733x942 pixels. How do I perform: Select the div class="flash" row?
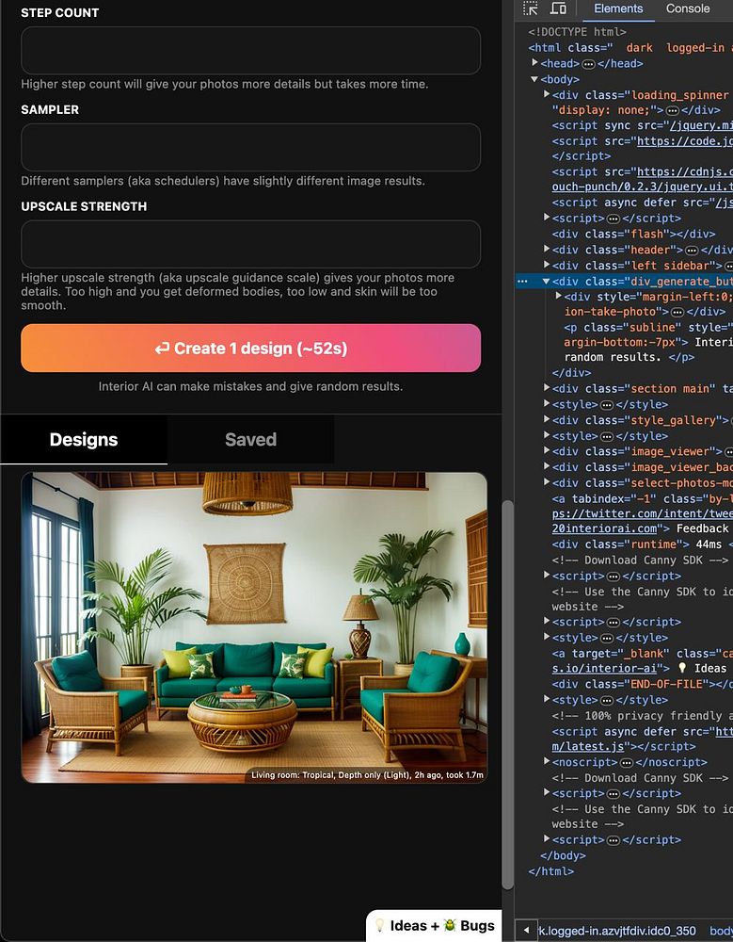[634, 235]
